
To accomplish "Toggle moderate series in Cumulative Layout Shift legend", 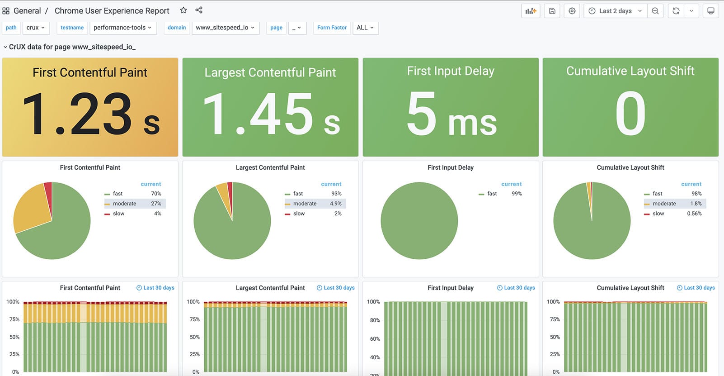I will click(x=664, y=204).
